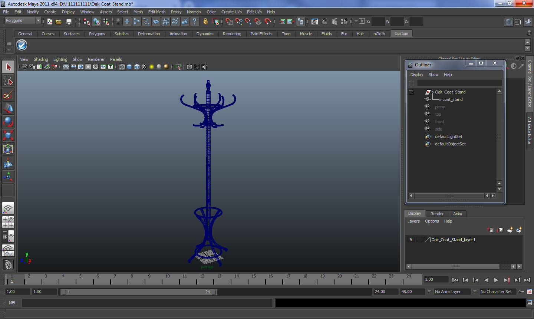Activate the Paint Selection tool

(x=8, y=95)
